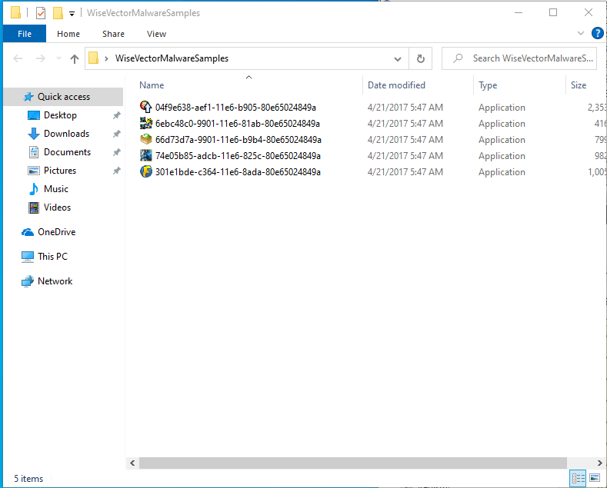Select the 04f9e638-aef1 application file

pos(235,108)
